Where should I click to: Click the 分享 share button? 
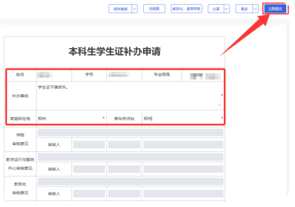point(215,9)
